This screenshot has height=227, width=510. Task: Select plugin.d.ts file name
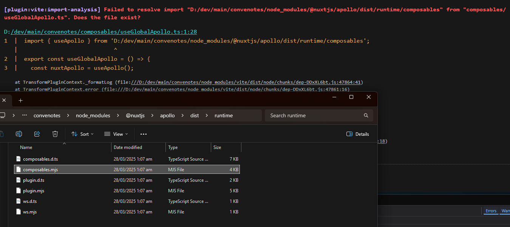(34, 180)
